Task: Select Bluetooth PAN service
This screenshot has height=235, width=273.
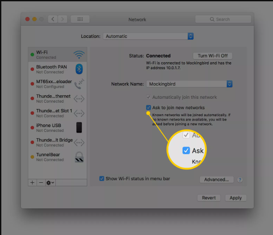Action: pyautogui.click(x=58, y=69)
